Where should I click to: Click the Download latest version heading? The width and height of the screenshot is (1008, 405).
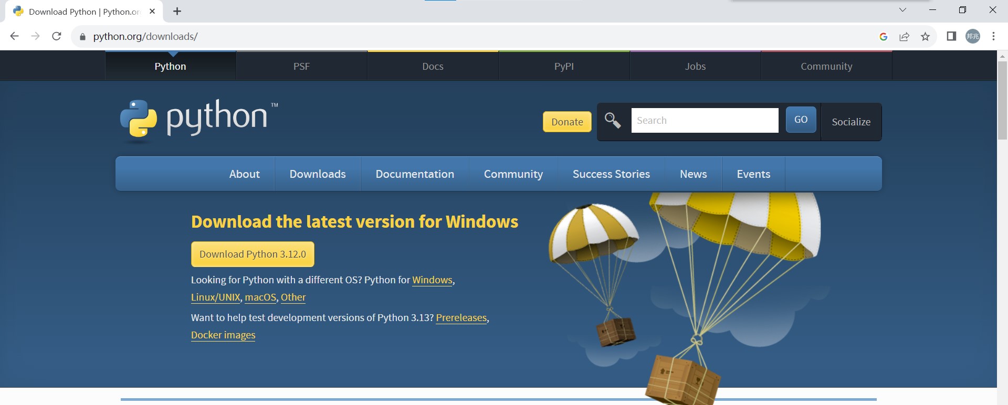click(x=354, y=222)
